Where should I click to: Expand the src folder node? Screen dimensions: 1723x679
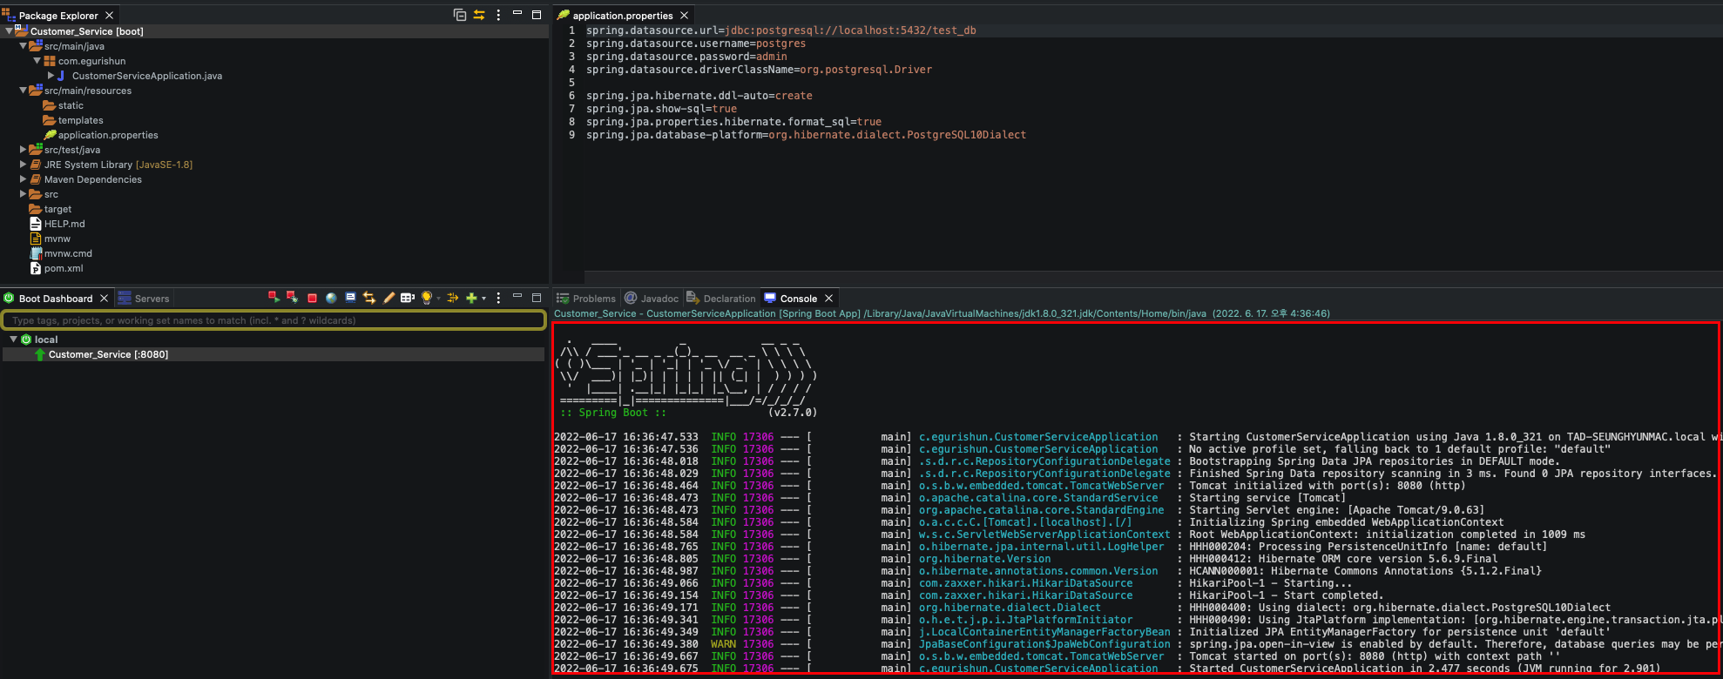(x=23, y=194)
